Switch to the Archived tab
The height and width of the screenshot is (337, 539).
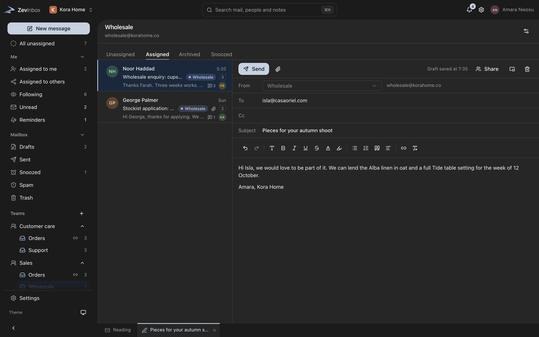pos(189,54)
